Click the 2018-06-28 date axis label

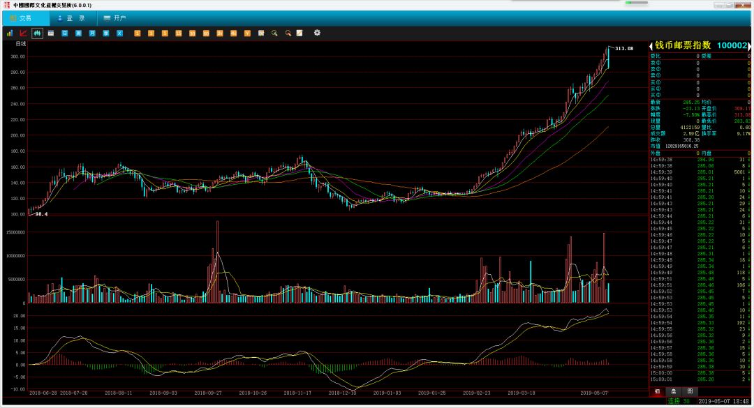point(43,393)
